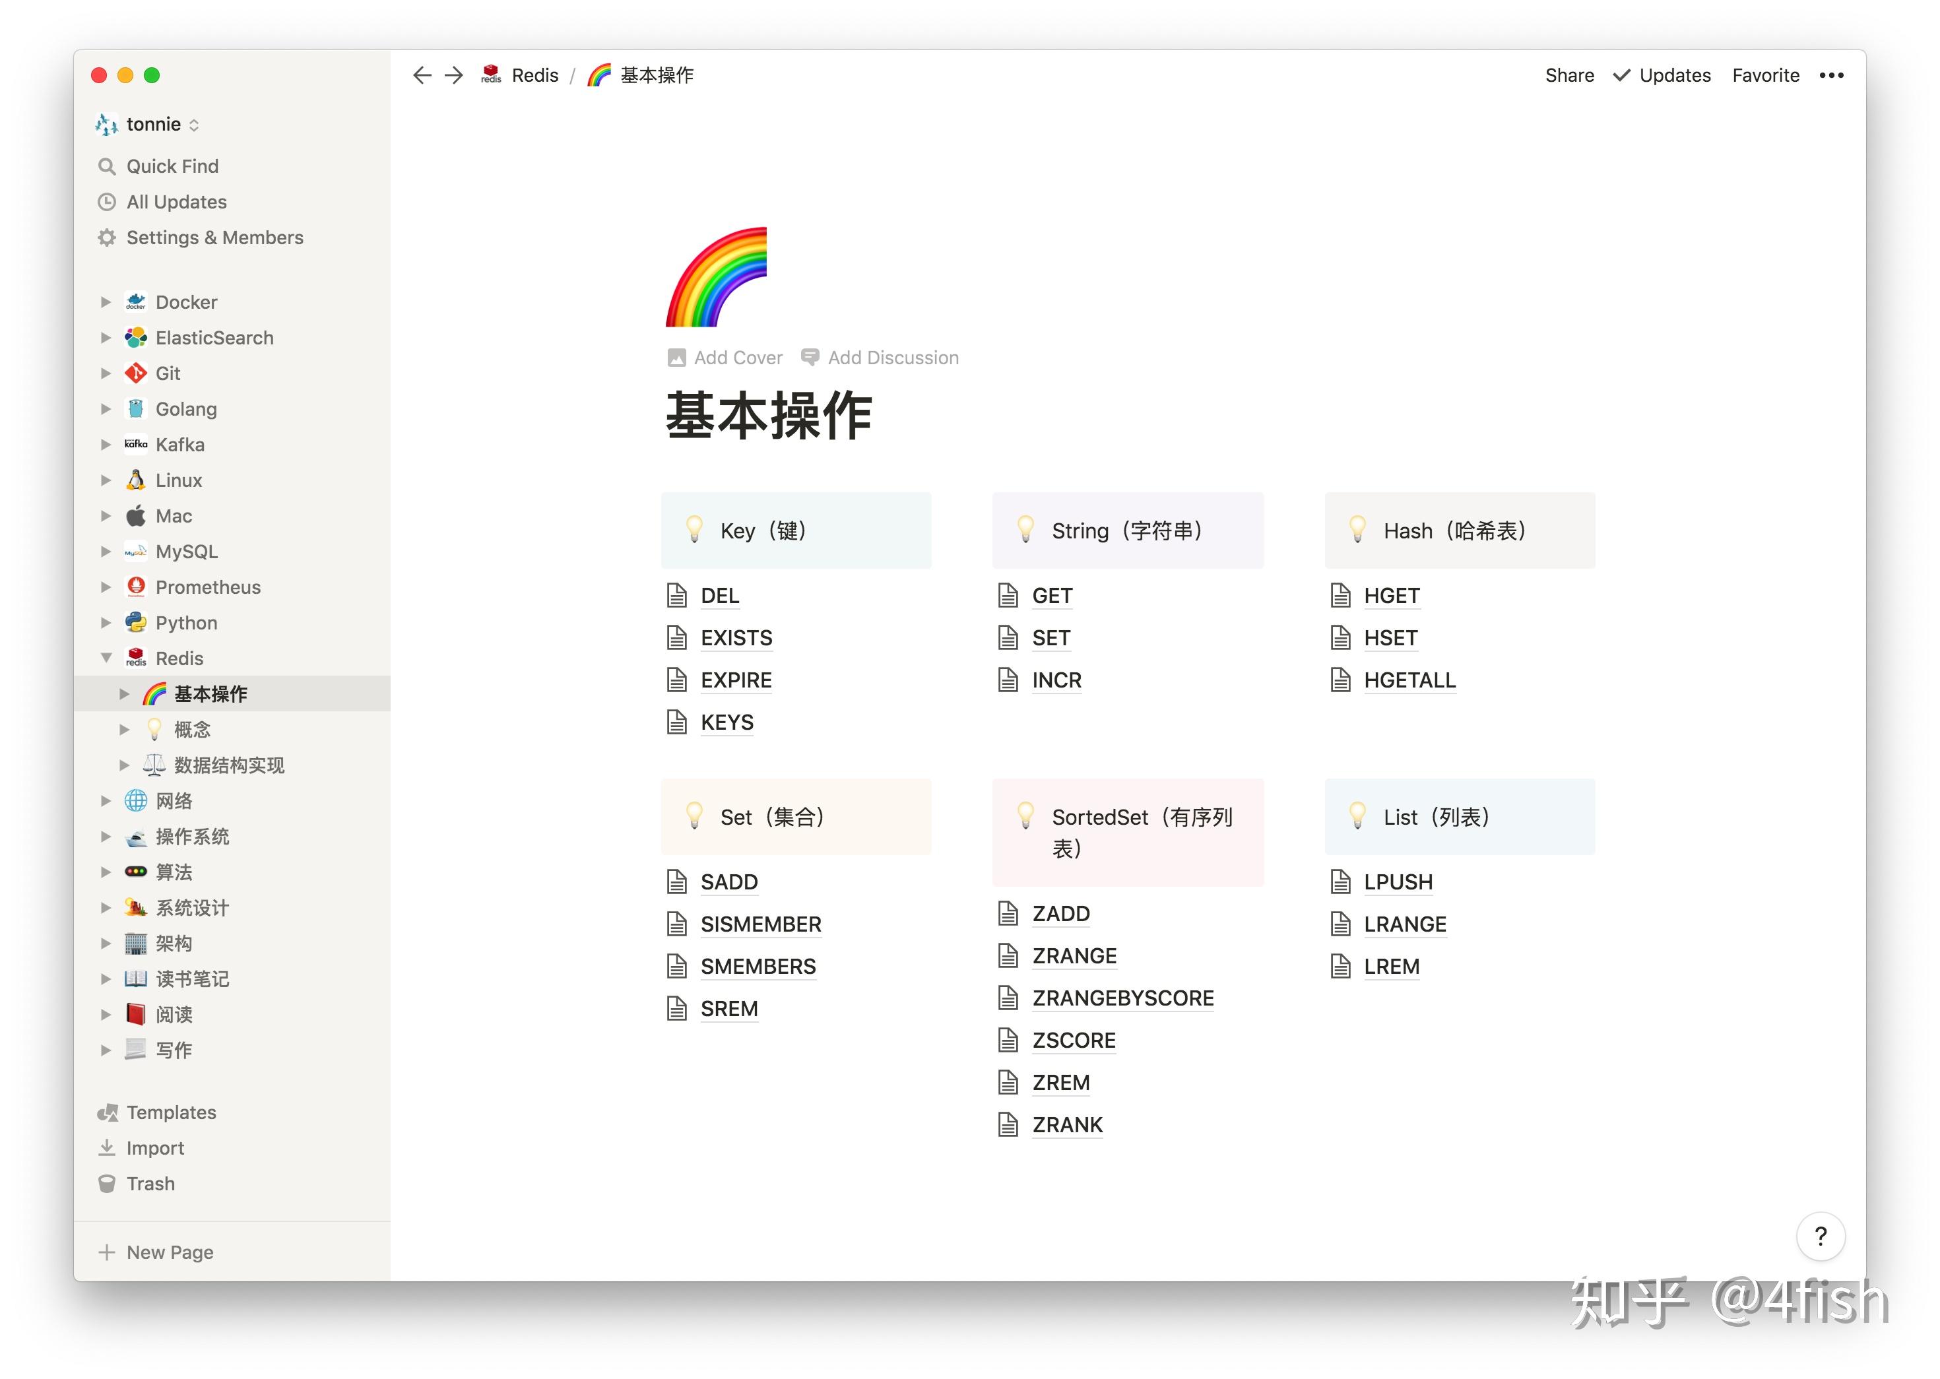The width and height of the screenshot is (1940, 1379).
Task: Open the Import tool
Action: coord(154,1147)
